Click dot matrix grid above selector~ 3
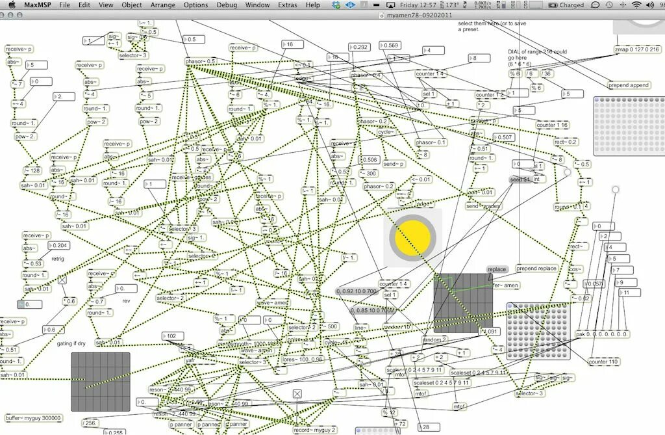 [x=538, y=331]
